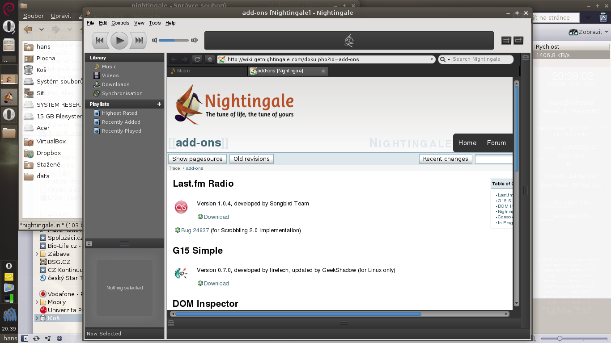Screen dimensions: 611x343
Task: Adjust the Nightingale volume slider
Action: pyautogui.click(x=174, y=40)
